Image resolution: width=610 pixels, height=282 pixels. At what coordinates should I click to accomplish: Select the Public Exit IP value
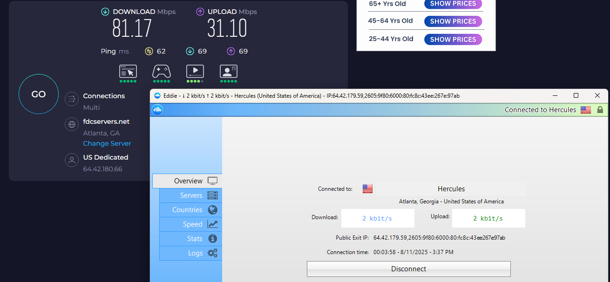click(439, 238)
